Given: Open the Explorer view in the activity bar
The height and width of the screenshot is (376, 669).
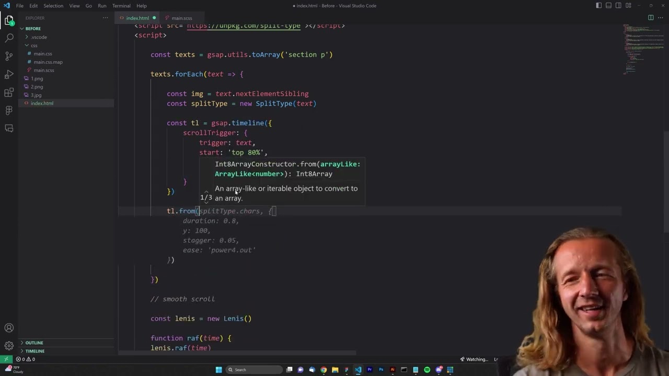Looking at the screenshot, I should coord(9,21).
